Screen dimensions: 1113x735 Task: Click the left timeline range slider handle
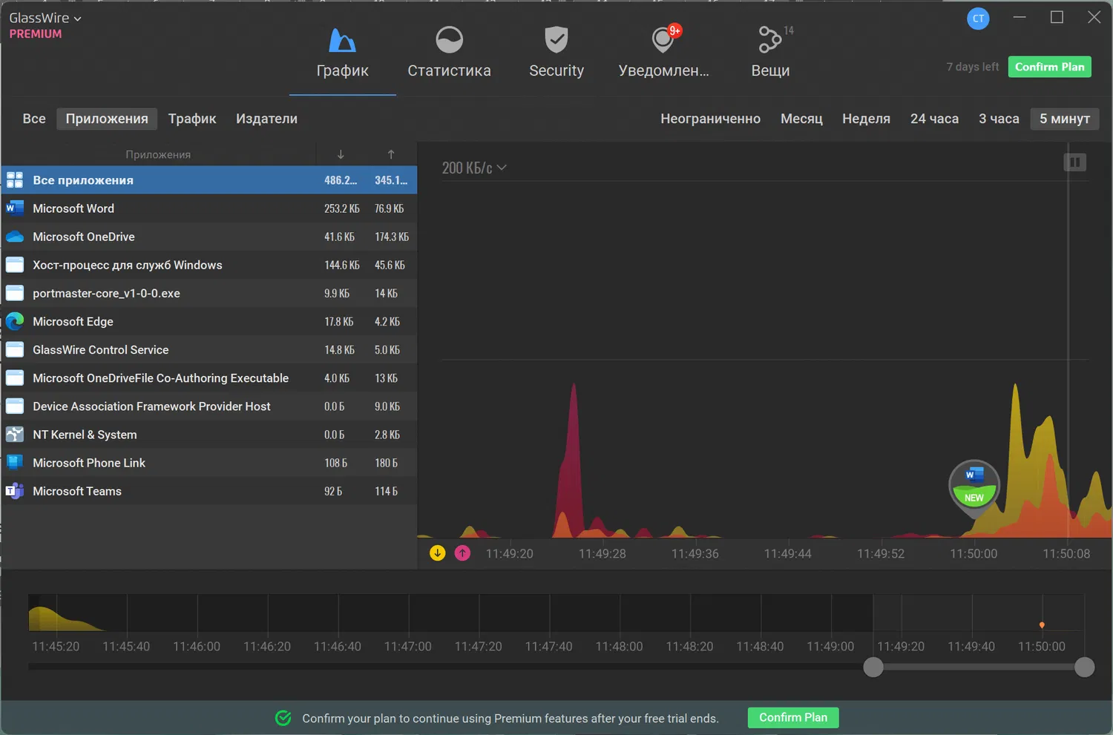(x=873, y=667)
